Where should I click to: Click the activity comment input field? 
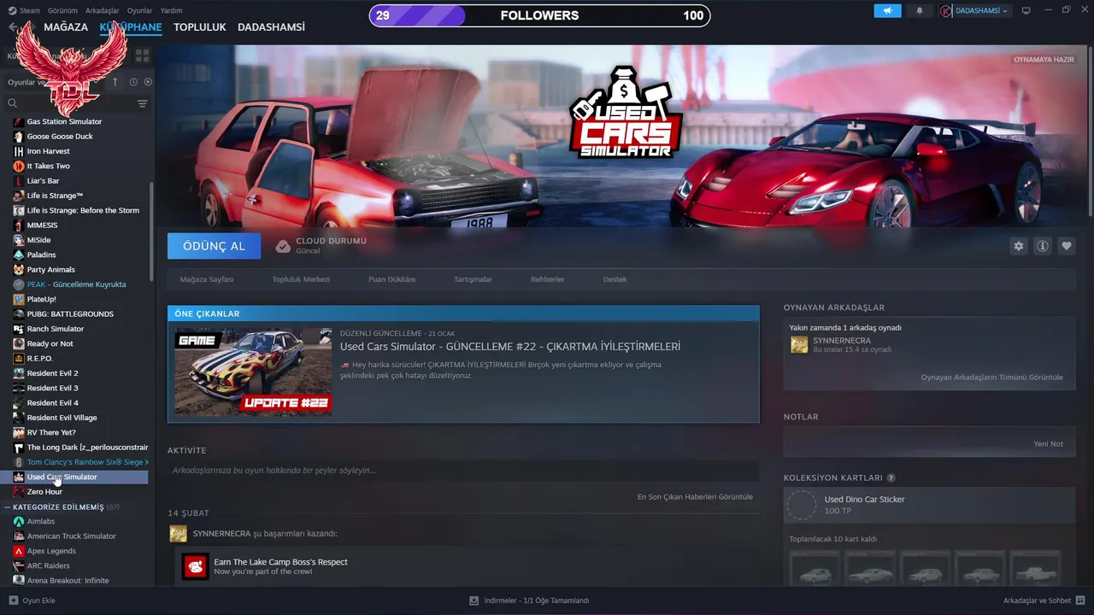tap(463, 471)
